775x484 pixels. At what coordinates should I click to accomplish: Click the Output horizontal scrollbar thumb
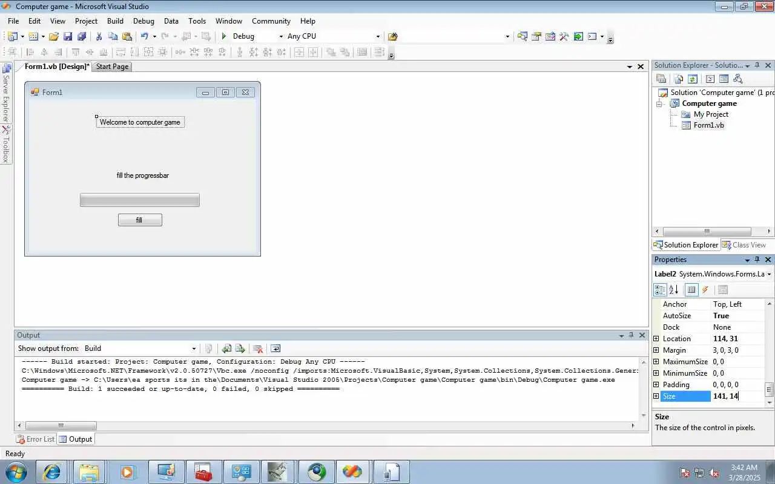click(61, 426)
